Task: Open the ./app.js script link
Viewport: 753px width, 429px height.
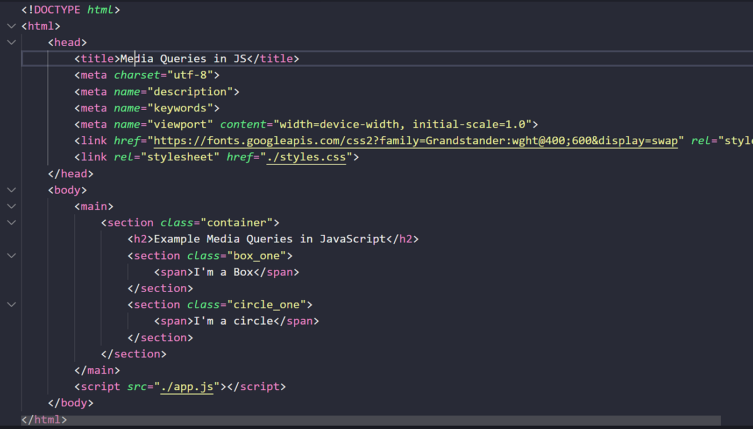Action: click(x=187, y=386)
